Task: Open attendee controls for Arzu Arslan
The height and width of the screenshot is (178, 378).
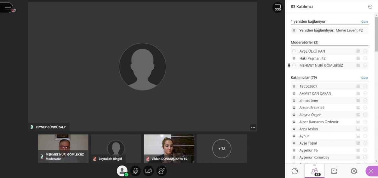Action: pos(365,129)
